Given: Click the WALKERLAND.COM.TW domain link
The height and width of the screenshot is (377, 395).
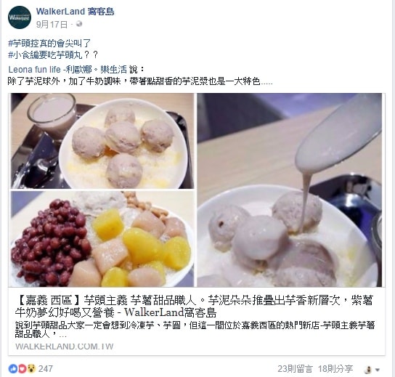Looking at the screenshot, I should pos(64,346).
